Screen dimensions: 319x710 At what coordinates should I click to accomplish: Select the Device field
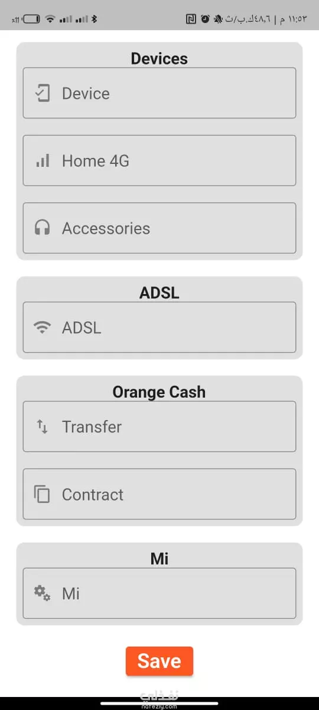click(x=159, y=93)
